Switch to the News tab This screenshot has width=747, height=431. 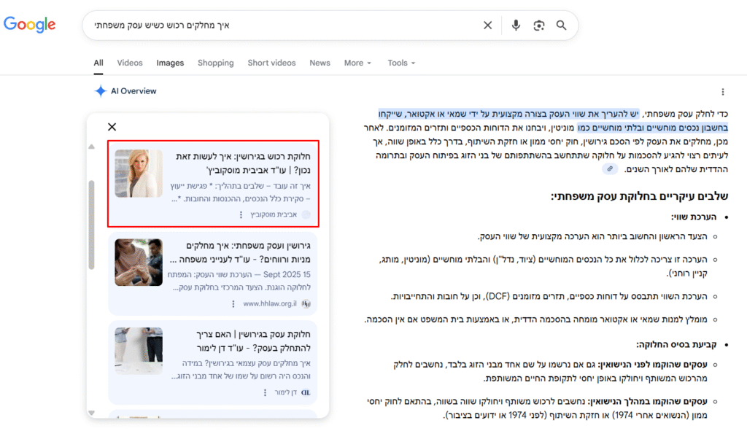320,63
